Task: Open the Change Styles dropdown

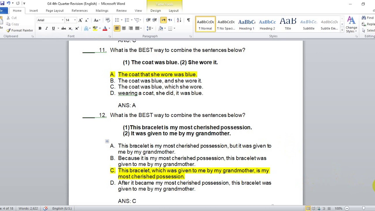Action: [351, 25]
